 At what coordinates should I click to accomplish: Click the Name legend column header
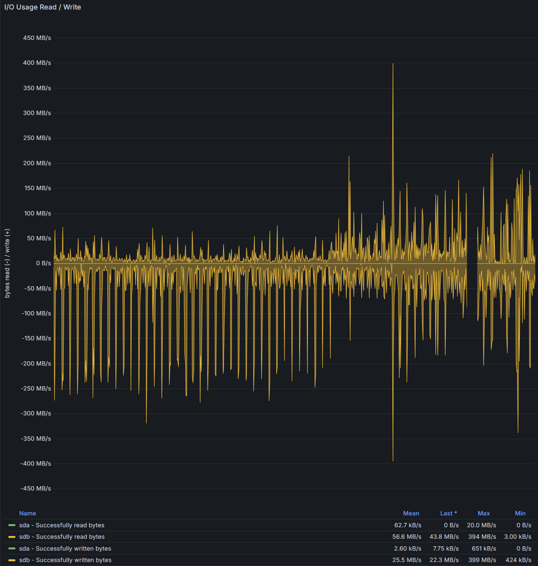(27, 513)
